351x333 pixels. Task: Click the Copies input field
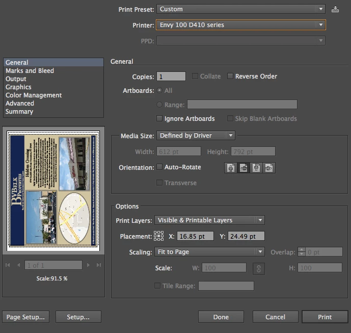[171, 76]
